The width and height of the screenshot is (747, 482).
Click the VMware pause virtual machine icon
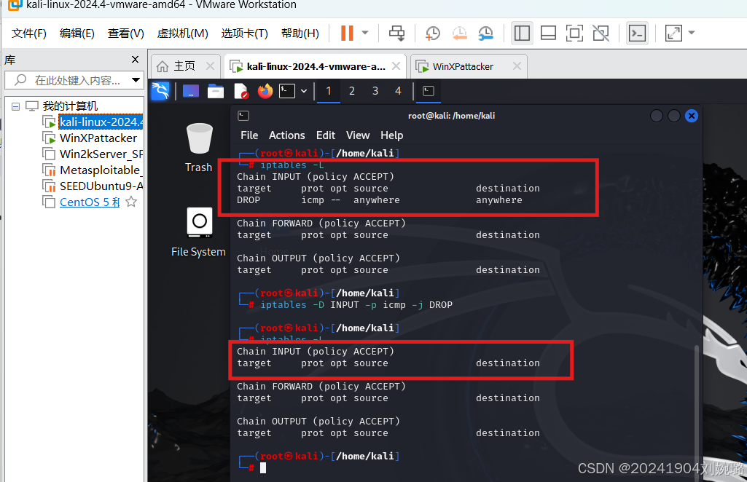click(348, 33)
